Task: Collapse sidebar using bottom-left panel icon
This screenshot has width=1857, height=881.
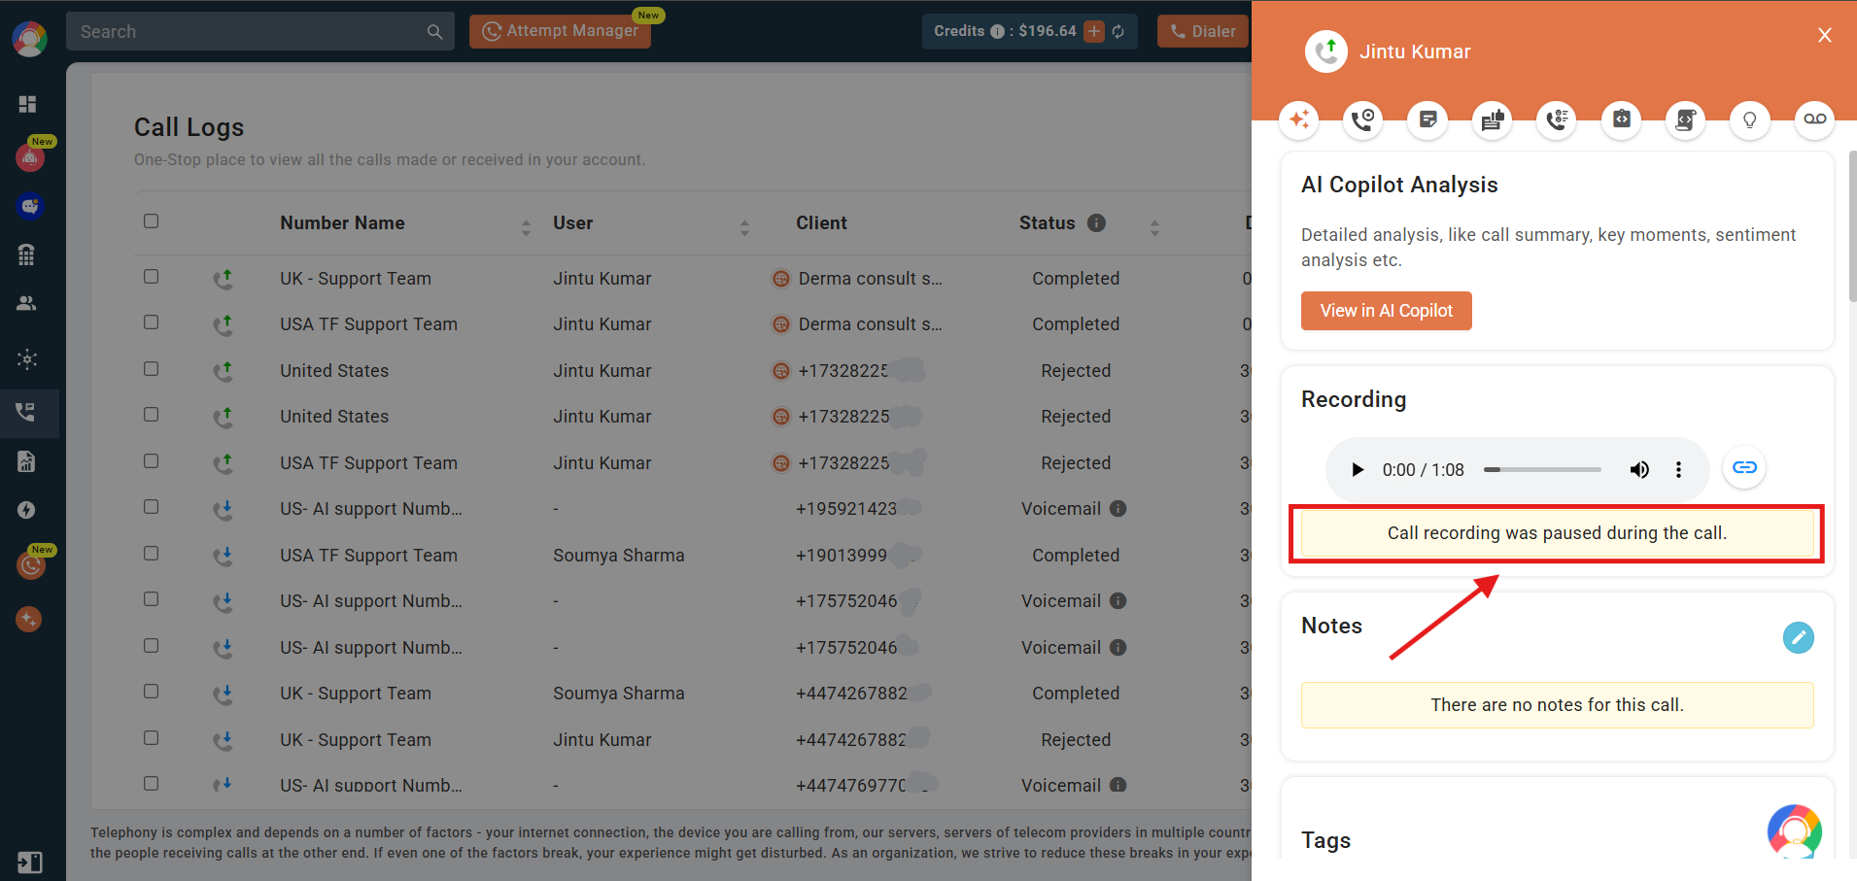Action: 30,862
